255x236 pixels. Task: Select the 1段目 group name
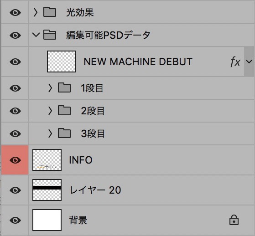(92, 88)
